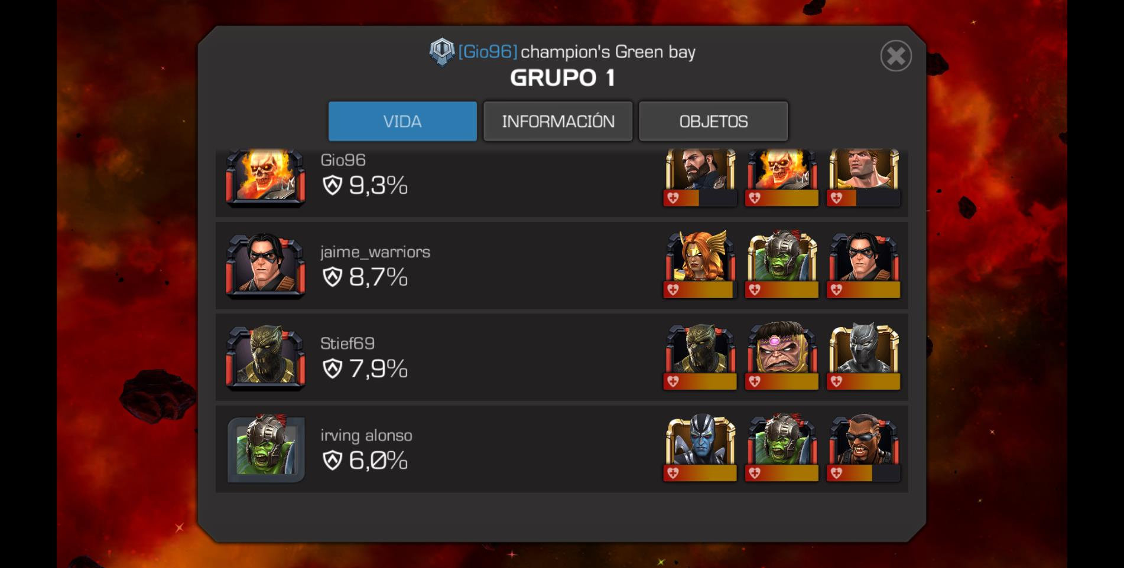Close the GRUPO 1 panel
Viewport: 1124px width, 568px height.
pyautogui.click(x=896, y=56)
